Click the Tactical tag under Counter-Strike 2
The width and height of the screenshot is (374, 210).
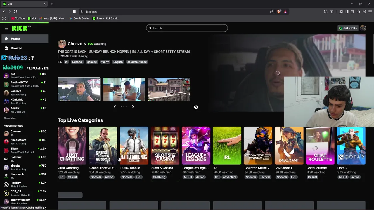coord(265,177)
